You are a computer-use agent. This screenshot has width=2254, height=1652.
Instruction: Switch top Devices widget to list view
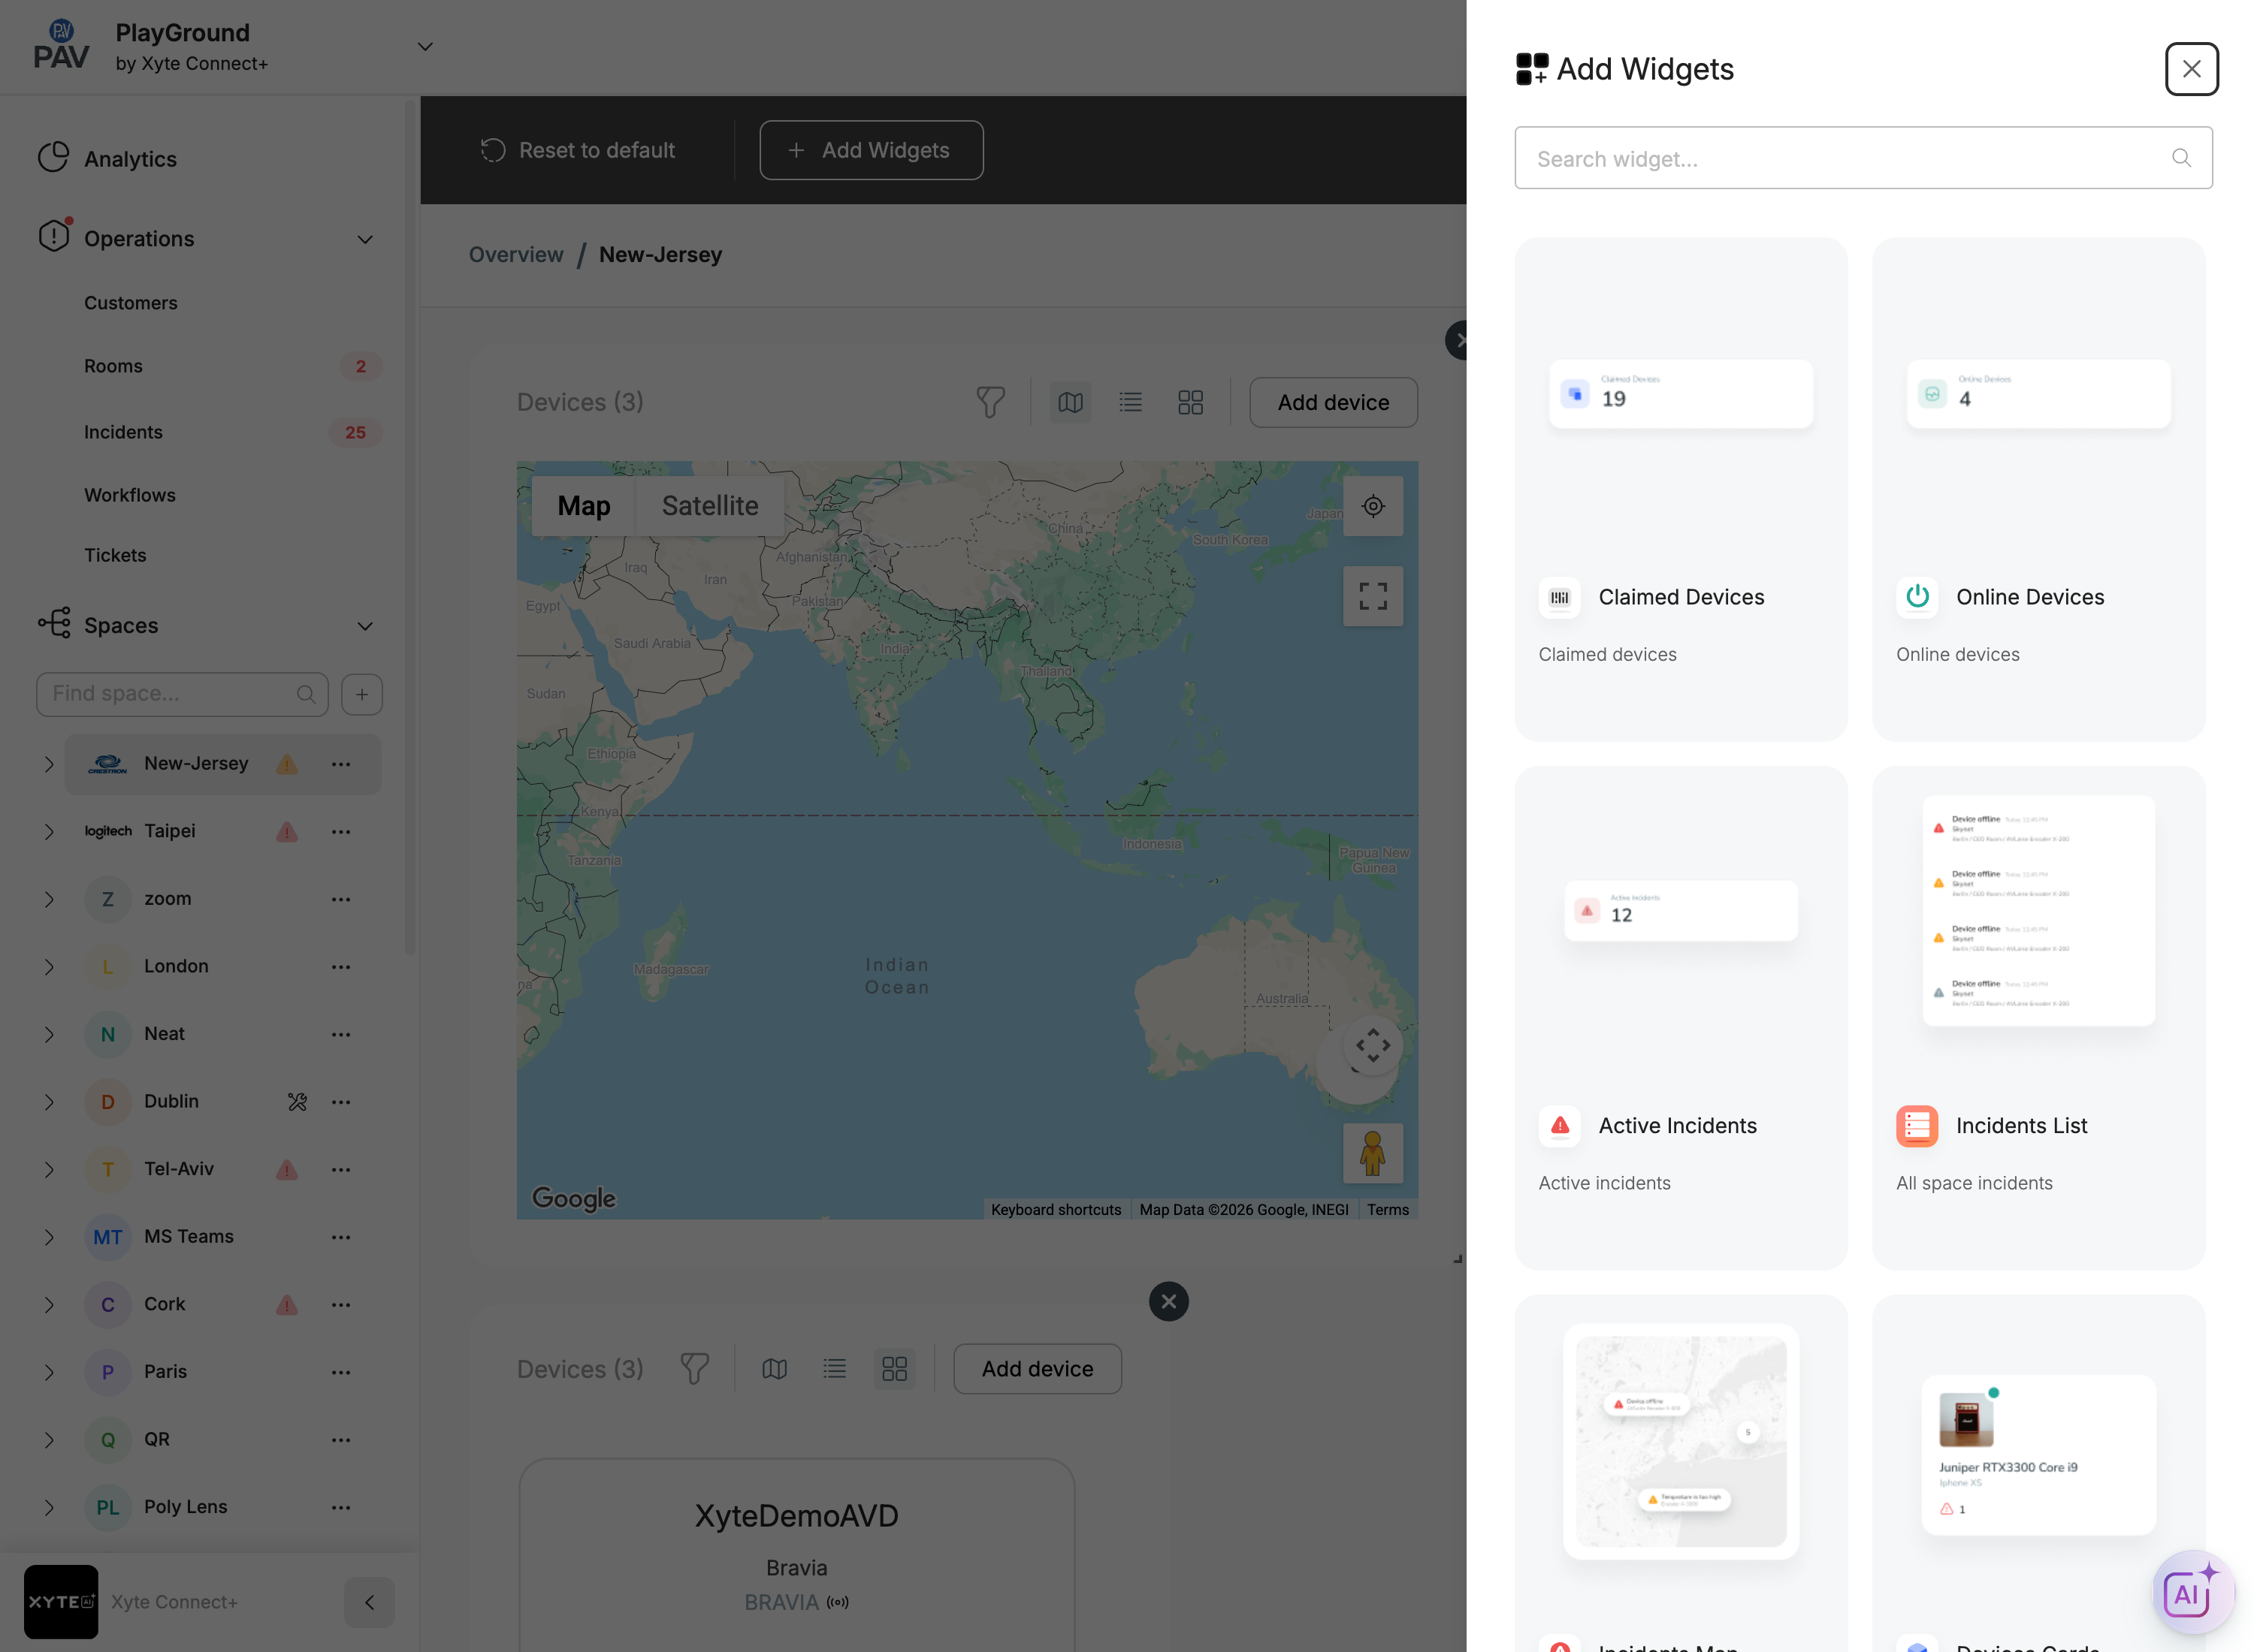click(x=1131, y=402)
